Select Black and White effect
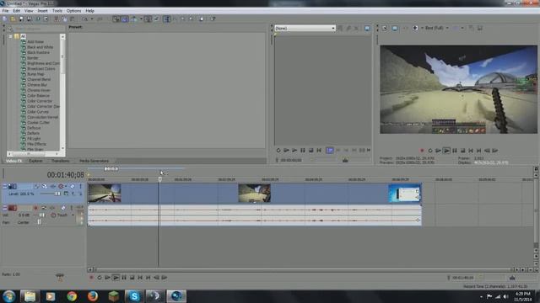540x303 pixels. (x=40, y=47)
